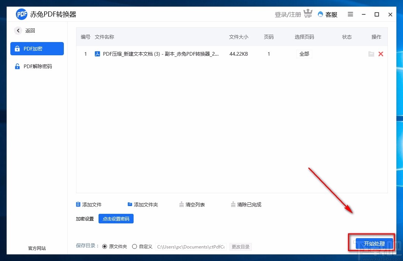This screenshot has width=403, height=261.
Task: Open the 官方网站 official website link
Action: click(36, 248)
